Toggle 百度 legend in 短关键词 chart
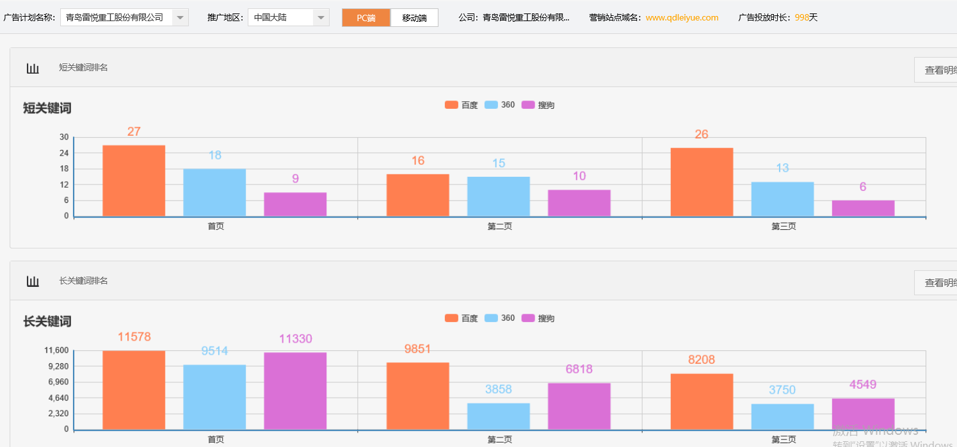 [x=461, y=105]
